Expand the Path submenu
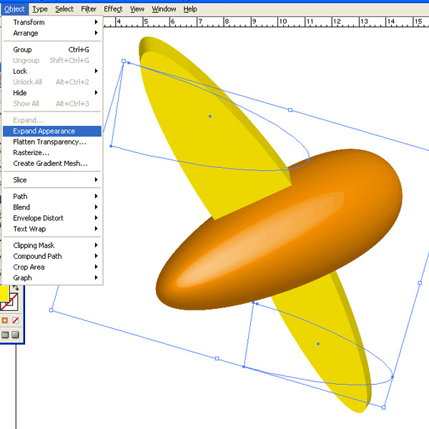The image size is (429, 429). (x=52, y=197)
